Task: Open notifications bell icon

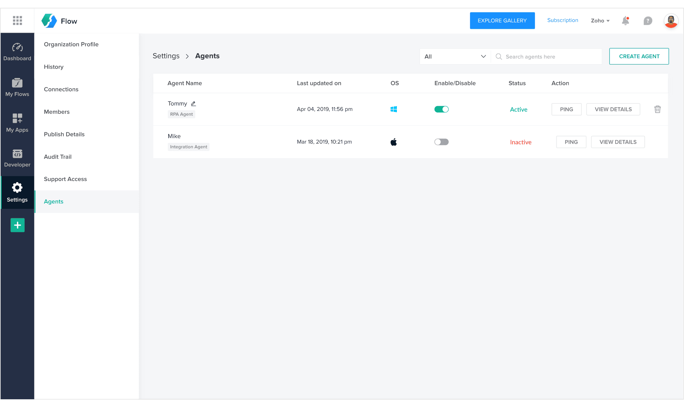Action: coord(625,21)
